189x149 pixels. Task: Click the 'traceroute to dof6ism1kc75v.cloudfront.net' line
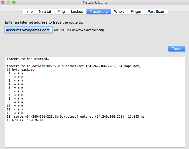point(74,66)
